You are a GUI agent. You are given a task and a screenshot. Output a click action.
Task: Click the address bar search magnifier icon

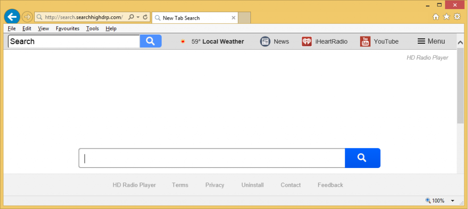coord(131,17)
